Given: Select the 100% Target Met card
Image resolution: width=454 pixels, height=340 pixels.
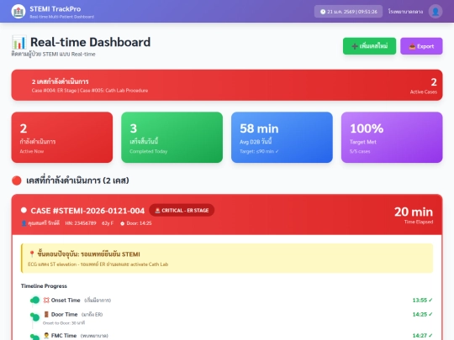Looking at the screenshot, I should click(392, 138).
